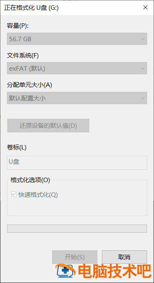The width and height of the screenshot is (154, 283).
Task: Click the 格式化选项(O) group title
Action: pyautogui.click(x=30, y=180)
